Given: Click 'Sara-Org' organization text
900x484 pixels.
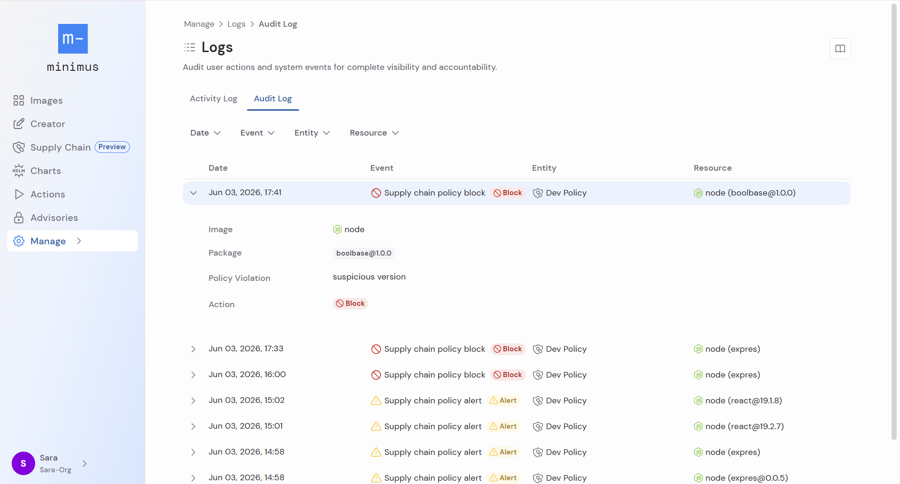Looking at the screenshot, I should pos(56,470).
